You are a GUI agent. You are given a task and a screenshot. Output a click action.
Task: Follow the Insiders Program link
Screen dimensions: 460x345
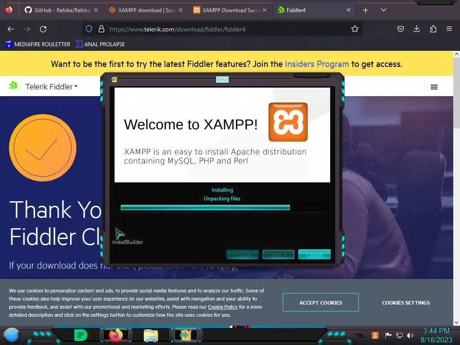[x=317, y=64]
